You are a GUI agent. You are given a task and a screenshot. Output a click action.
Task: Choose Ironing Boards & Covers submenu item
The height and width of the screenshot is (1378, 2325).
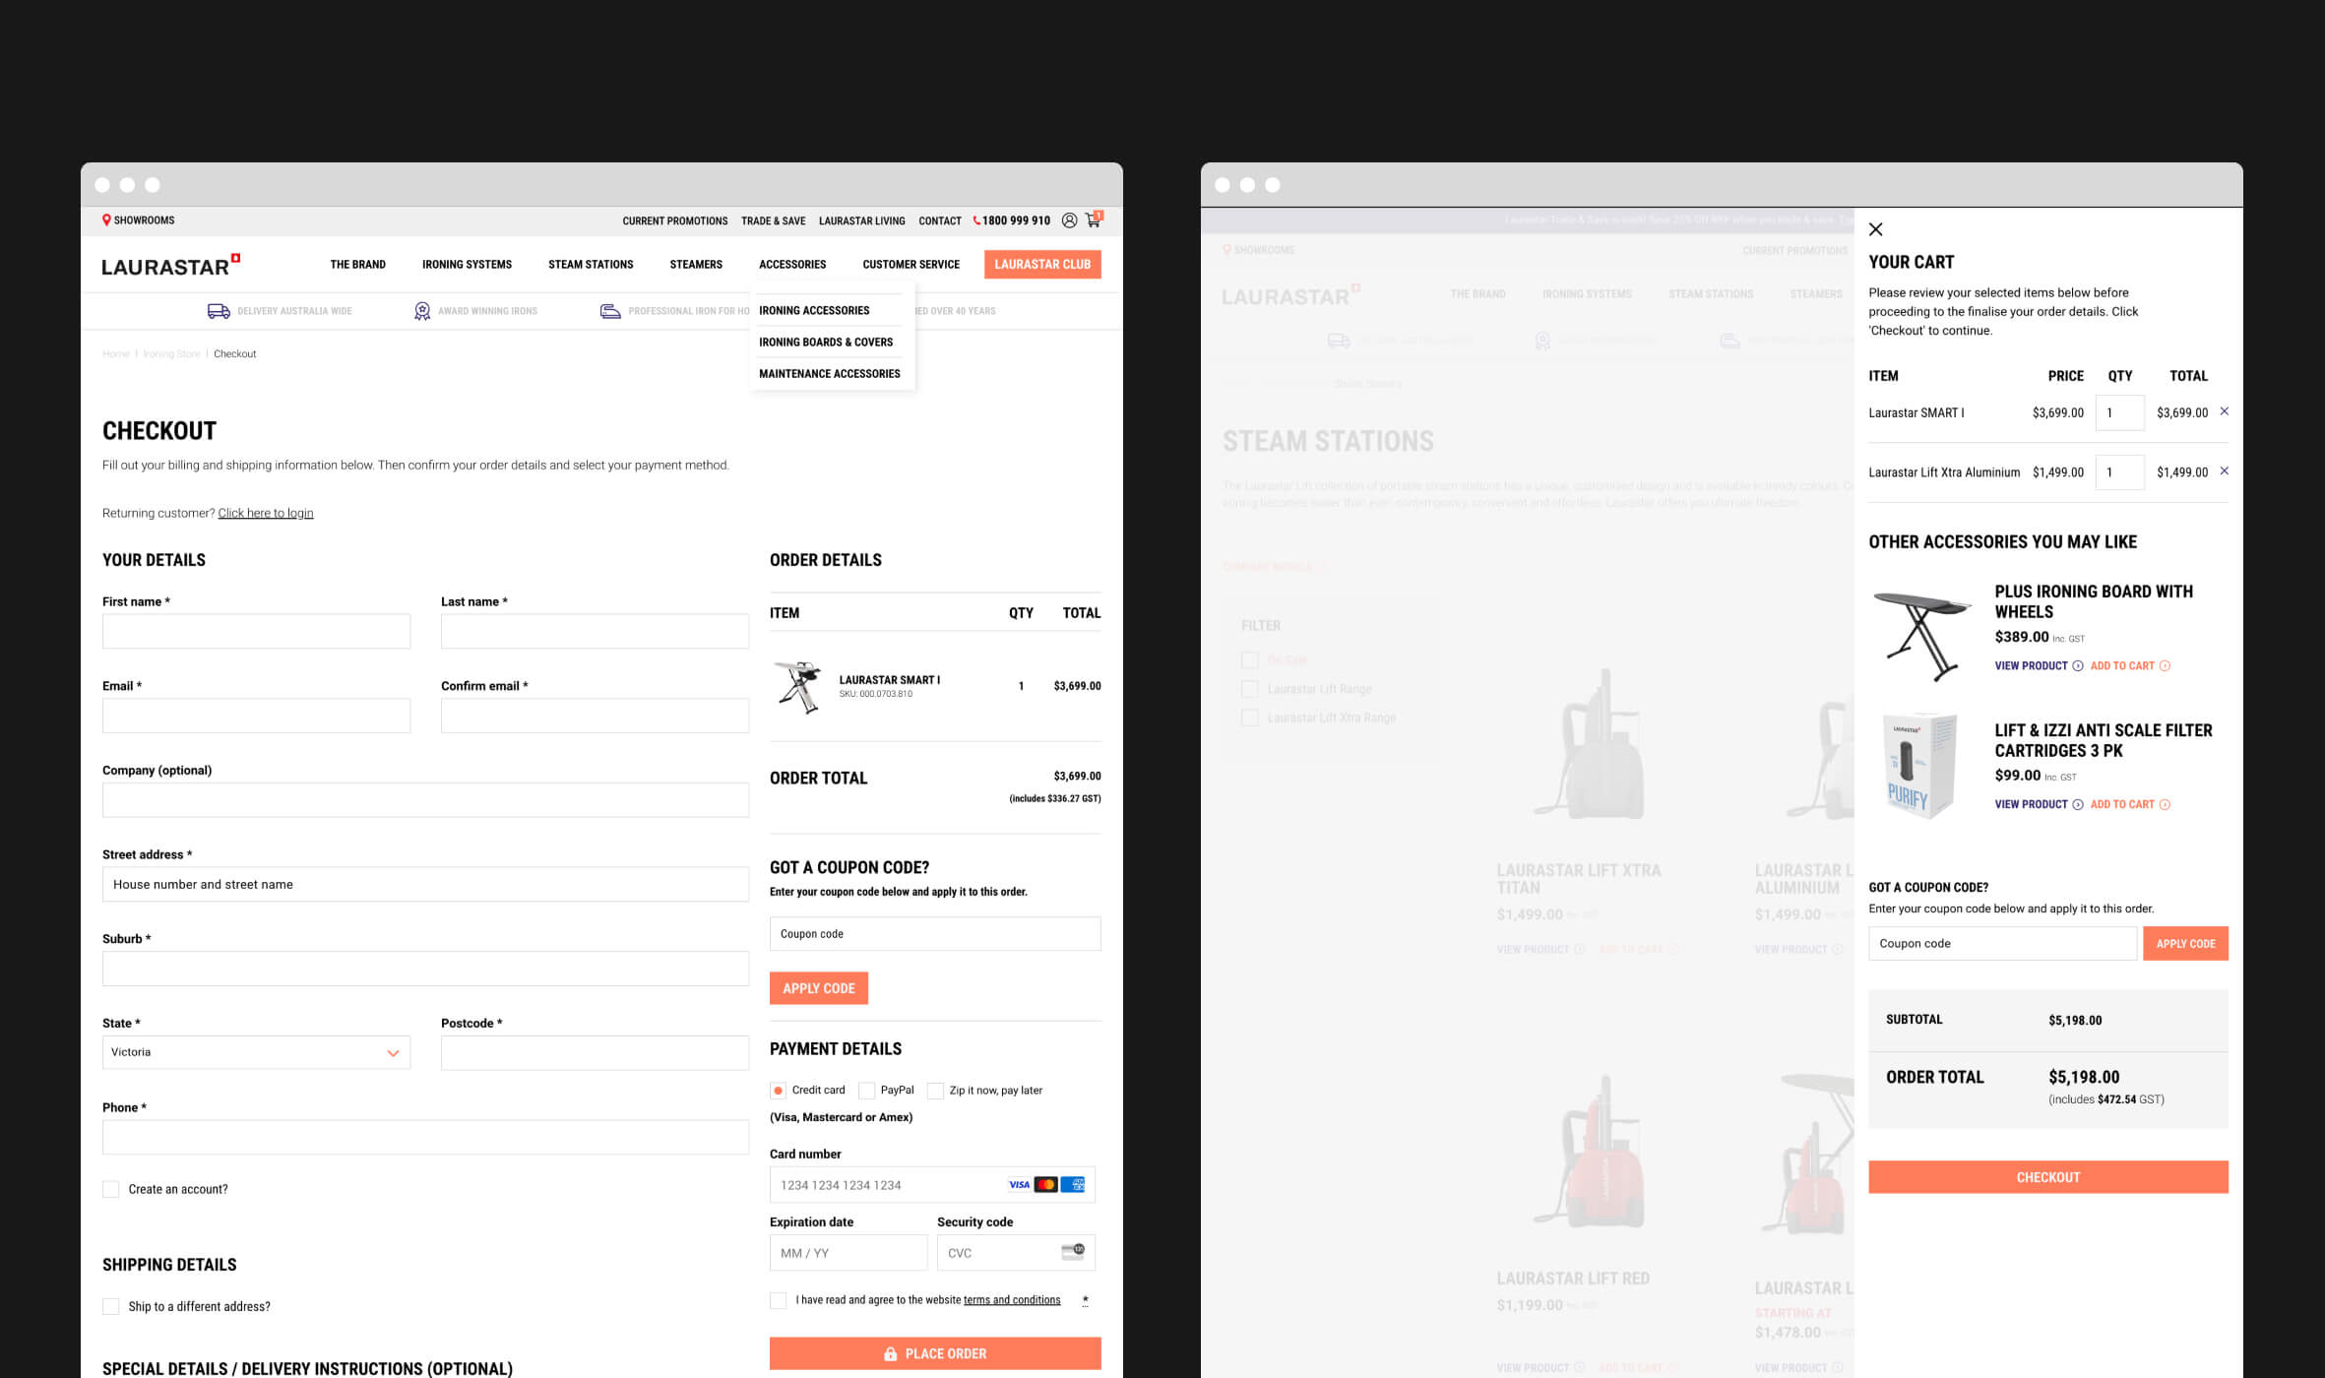pos(826,343)
